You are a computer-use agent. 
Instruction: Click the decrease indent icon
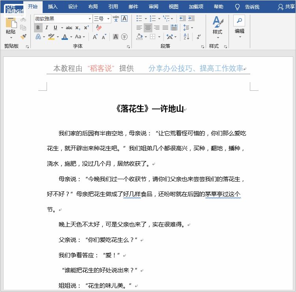tap(183, 19)
